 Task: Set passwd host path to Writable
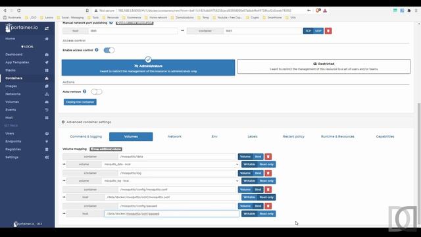249,214
